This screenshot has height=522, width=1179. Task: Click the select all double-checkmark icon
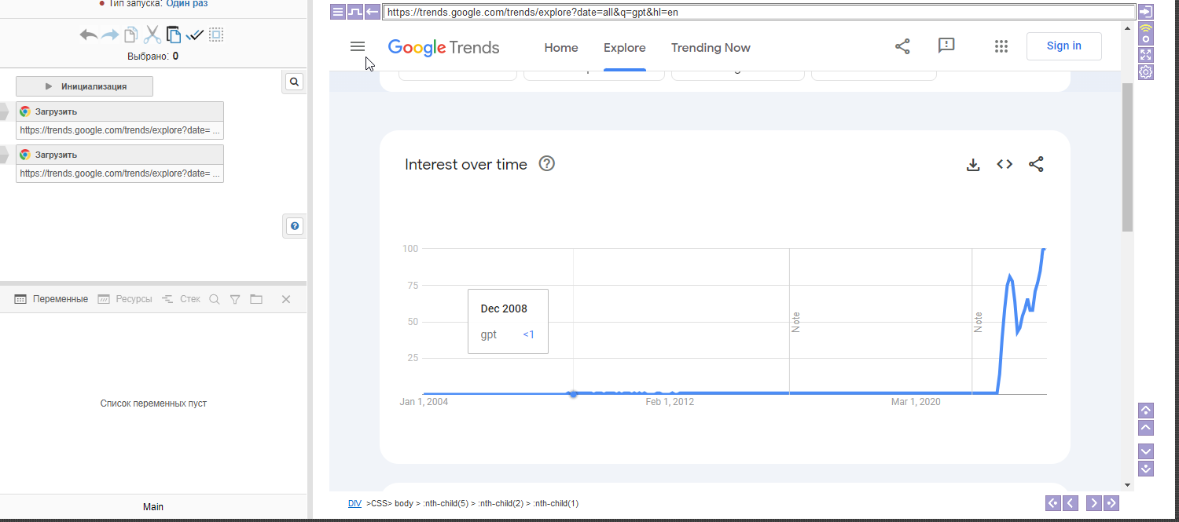click(x=195, y=35)
